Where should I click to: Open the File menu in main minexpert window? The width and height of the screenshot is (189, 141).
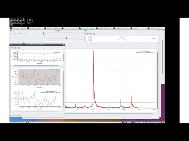tap(12, 33)
